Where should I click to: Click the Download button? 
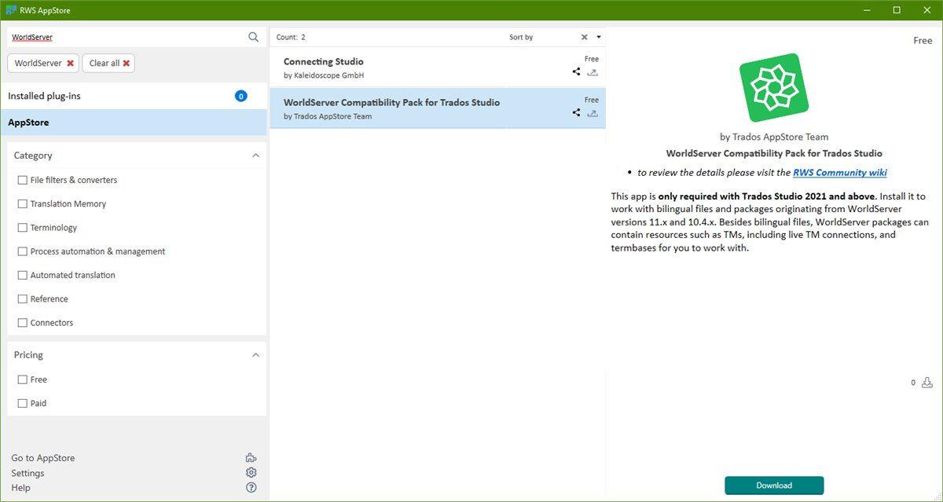[x=774, y=486]
